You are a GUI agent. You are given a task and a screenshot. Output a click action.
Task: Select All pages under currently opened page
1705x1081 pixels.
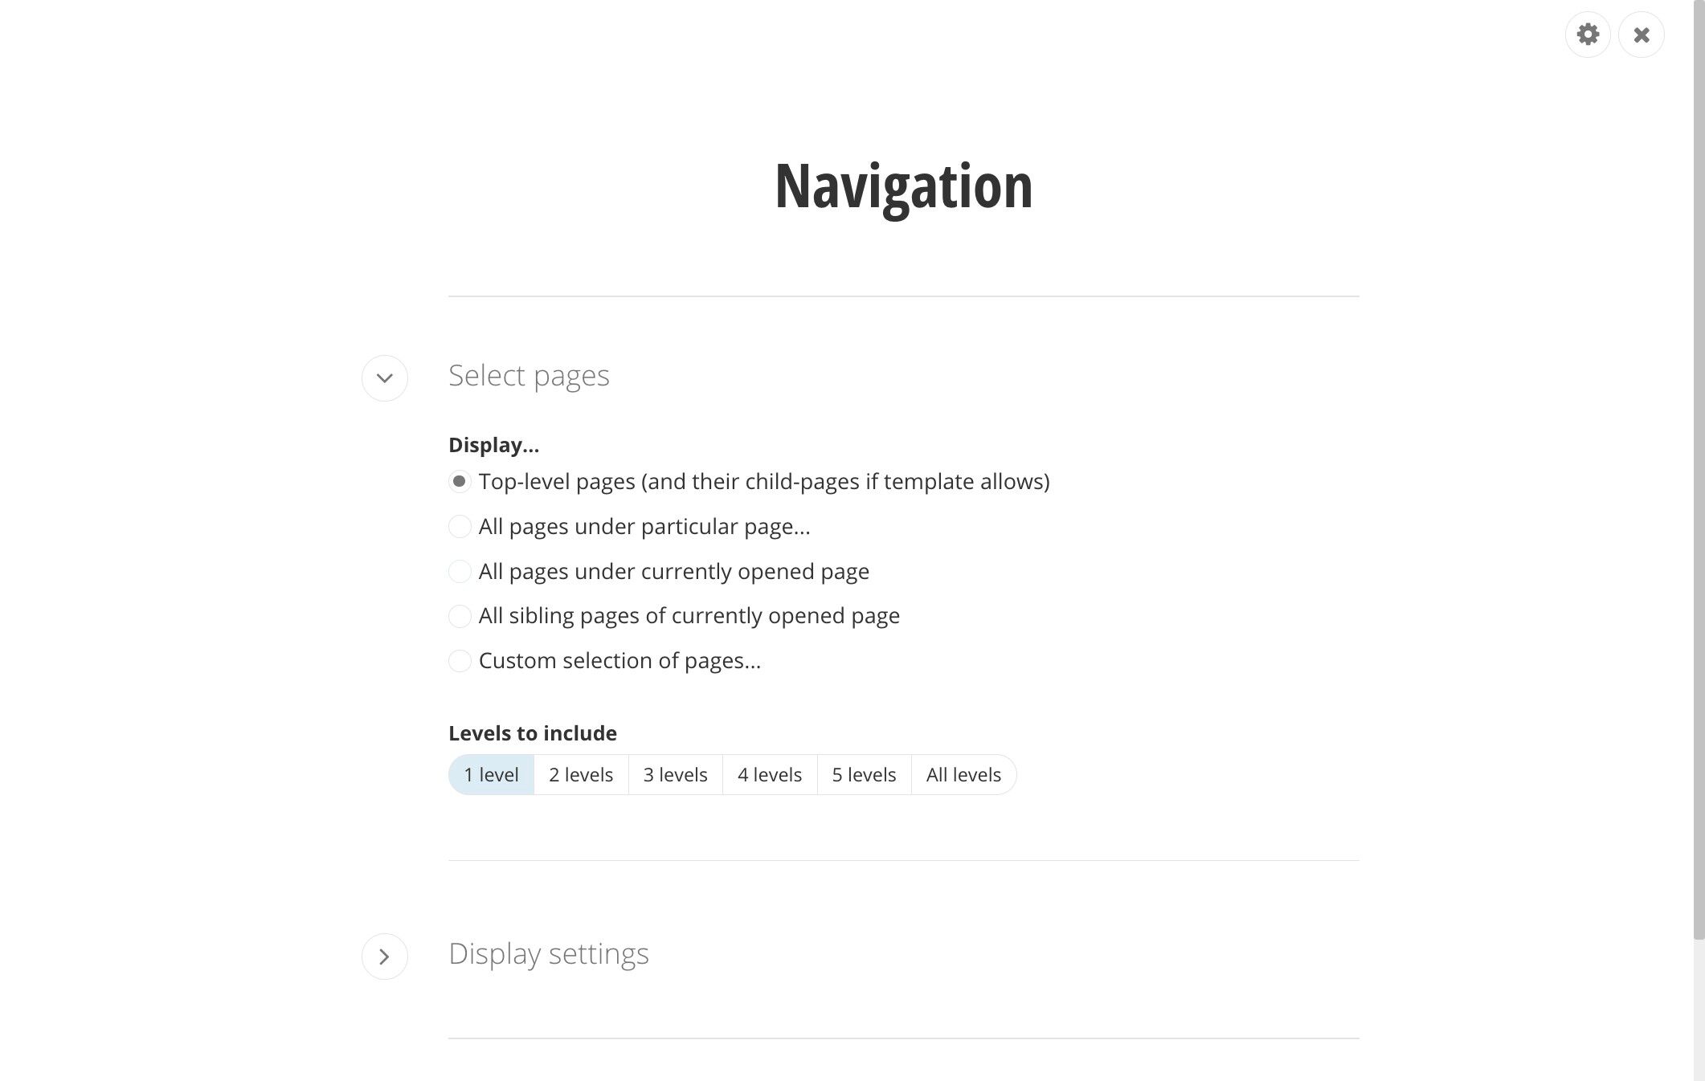460,572
